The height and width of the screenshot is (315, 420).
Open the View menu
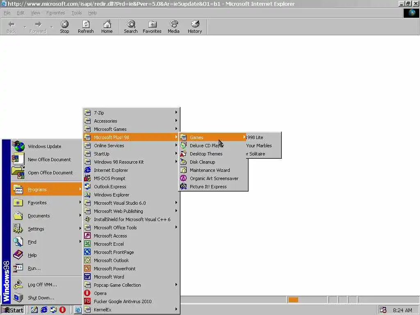pos(35,13)
